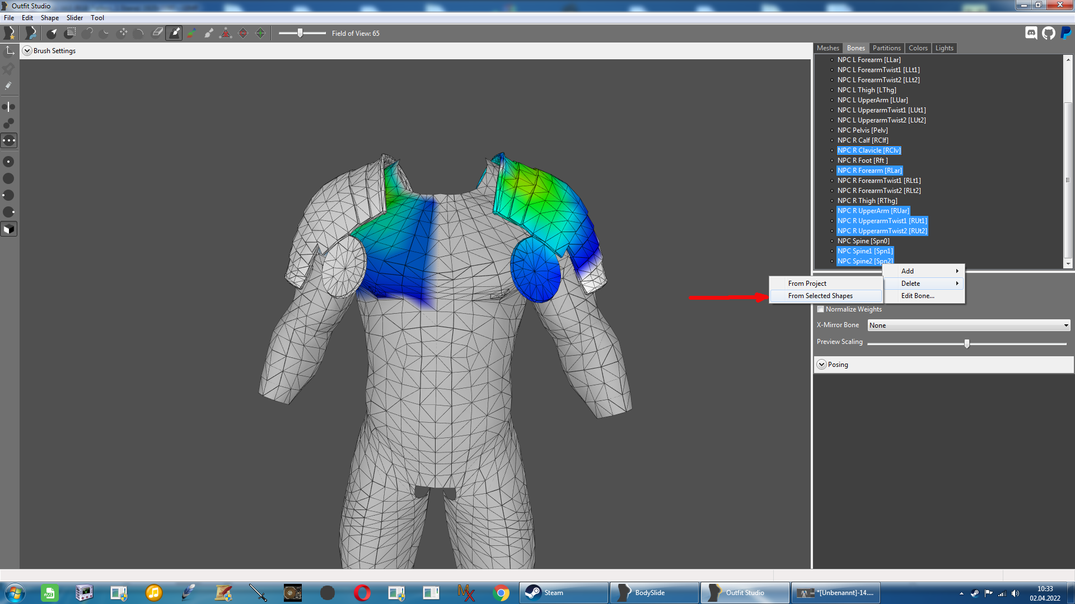The width and height of the screenshot is (1075, 604).
Task: Open the PayPal donation icon
Action: (x=1066, y=33)
